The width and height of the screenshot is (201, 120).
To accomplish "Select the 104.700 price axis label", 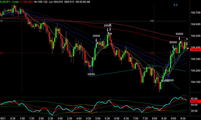I will (196, 13).
